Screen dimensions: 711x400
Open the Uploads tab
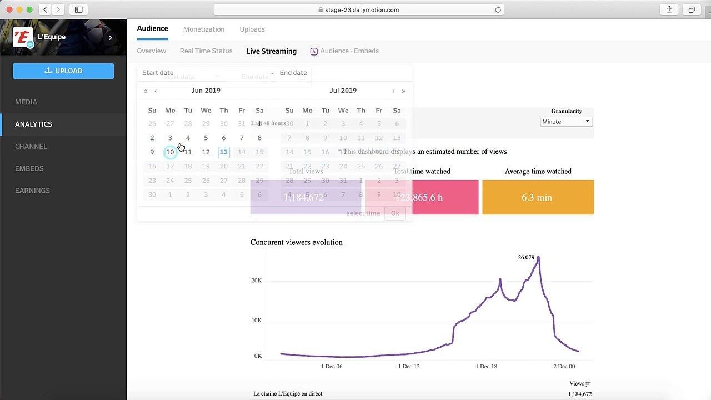[x=252, y=29]
